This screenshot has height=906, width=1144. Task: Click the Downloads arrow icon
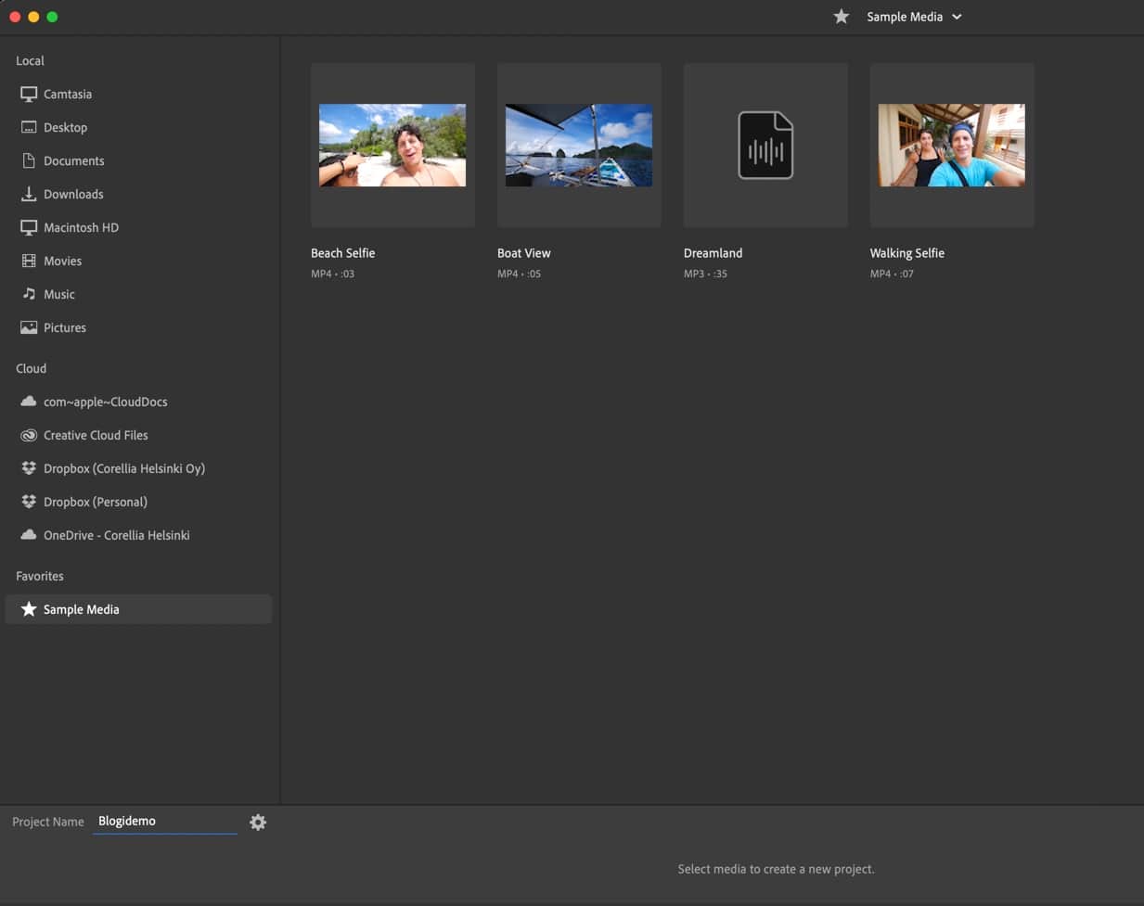tap(29, 194)
